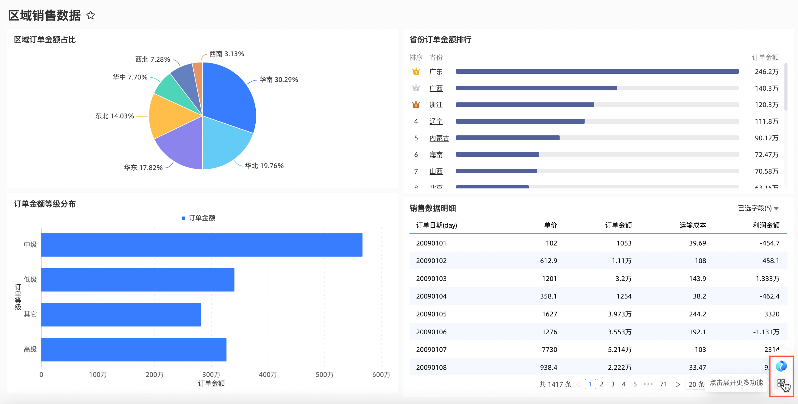Jump to last page 71
The width and height of the screenshot is (798, 404).
pyautogui.click(x=663, y=384)
